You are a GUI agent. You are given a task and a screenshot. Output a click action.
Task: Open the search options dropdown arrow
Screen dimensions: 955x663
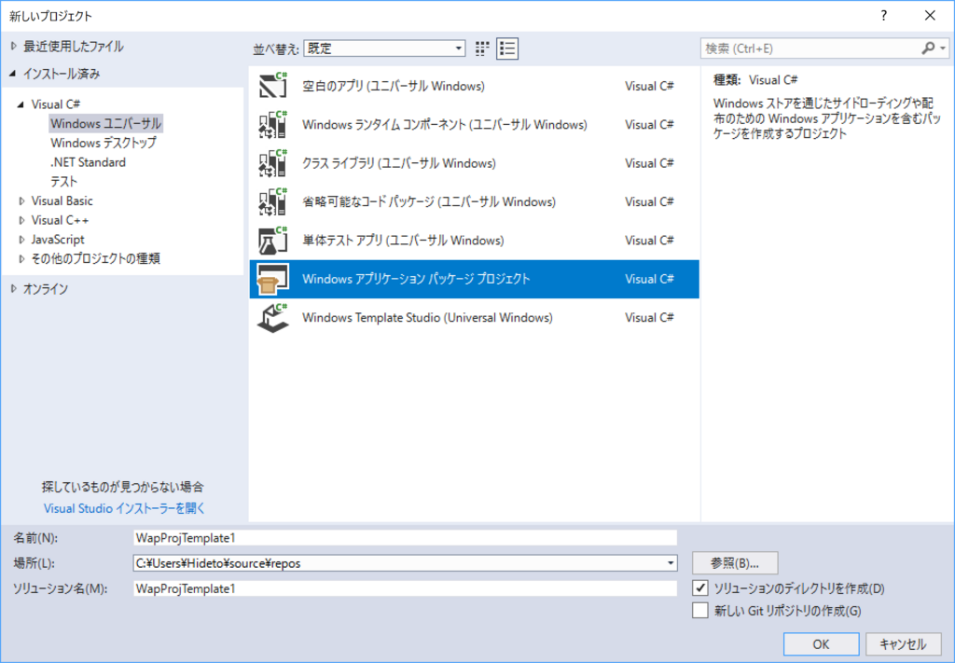point(943,48)
